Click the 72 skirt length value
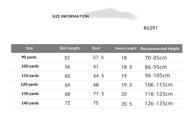 point(67,103)
